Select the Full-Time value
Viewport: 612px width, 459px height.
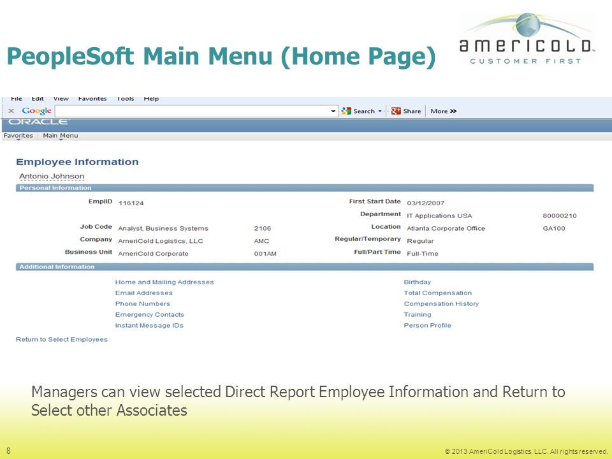[422, 254]
